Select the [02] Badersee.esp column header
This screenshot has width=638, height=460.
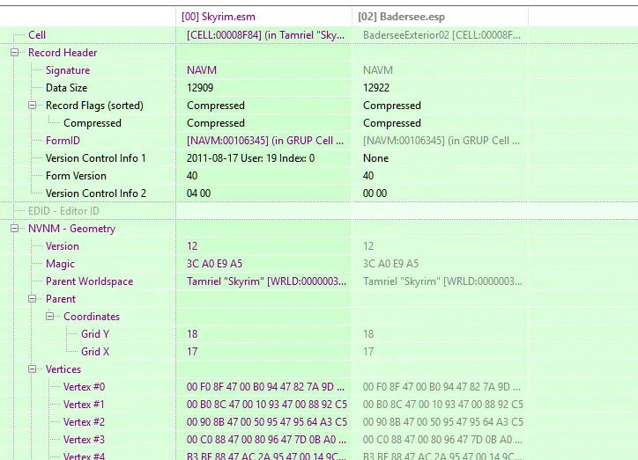(401, 17)
